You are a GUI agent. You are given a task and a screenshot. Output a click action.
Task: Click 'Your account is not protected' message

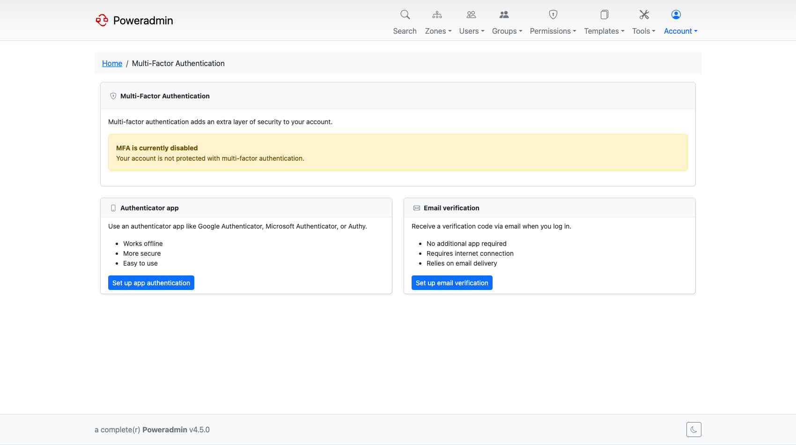[210, 158]
